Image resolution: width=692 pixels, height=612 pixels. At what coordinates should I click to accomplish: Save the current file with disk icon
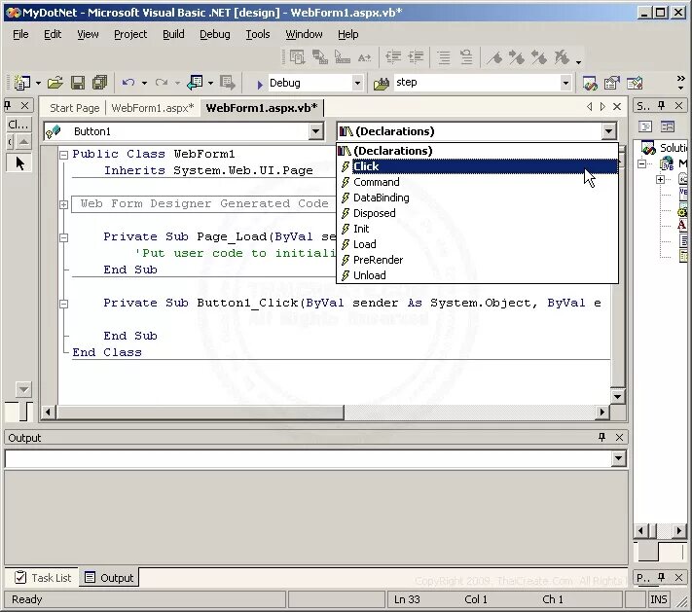[x=78, y=83]
